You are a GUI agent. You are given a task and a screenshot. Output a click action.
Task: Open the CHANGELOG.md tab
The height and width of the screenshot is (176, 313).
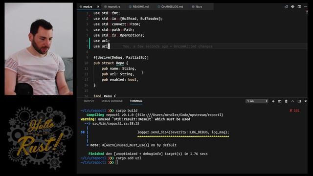point(172,6)
